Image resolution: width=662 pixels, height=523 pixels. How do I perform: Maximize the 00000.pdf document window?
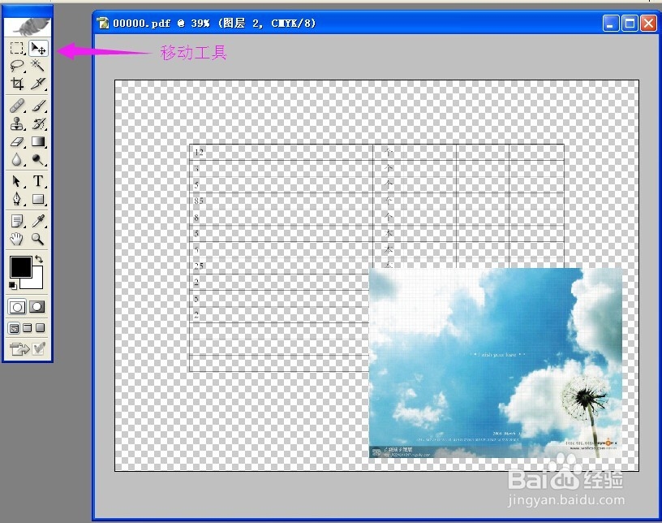[630, 24]
